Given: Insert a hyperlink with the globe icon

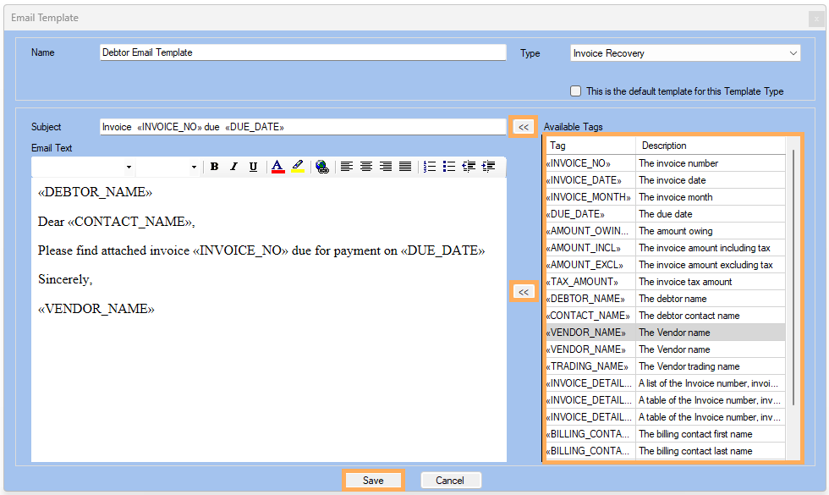Looking at the screenshot, I should click(x=321, y=167).
